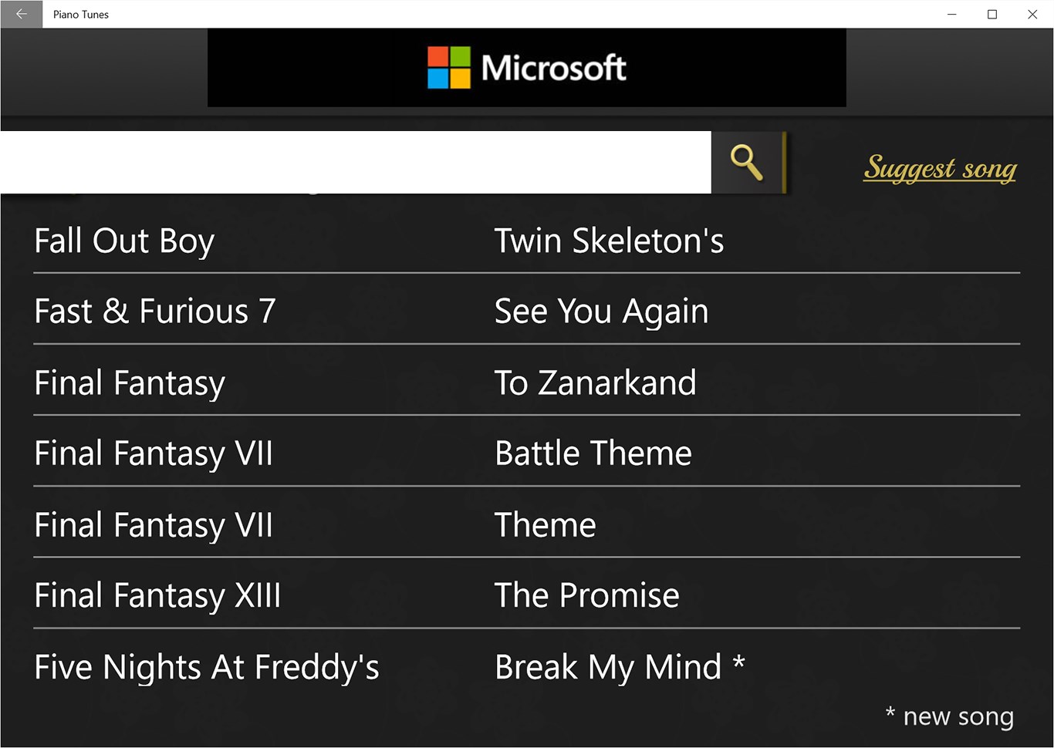Click the Fall Out Boy artist label

point(124,241)
